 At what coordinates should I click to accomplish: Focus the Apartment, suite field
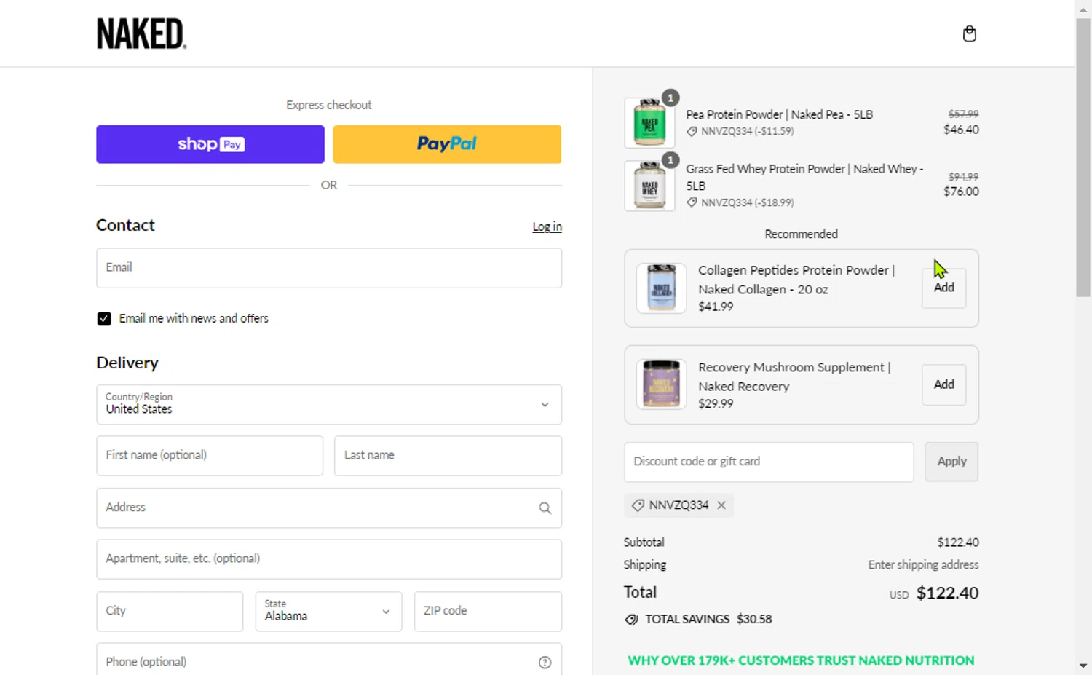coord(329,559)
